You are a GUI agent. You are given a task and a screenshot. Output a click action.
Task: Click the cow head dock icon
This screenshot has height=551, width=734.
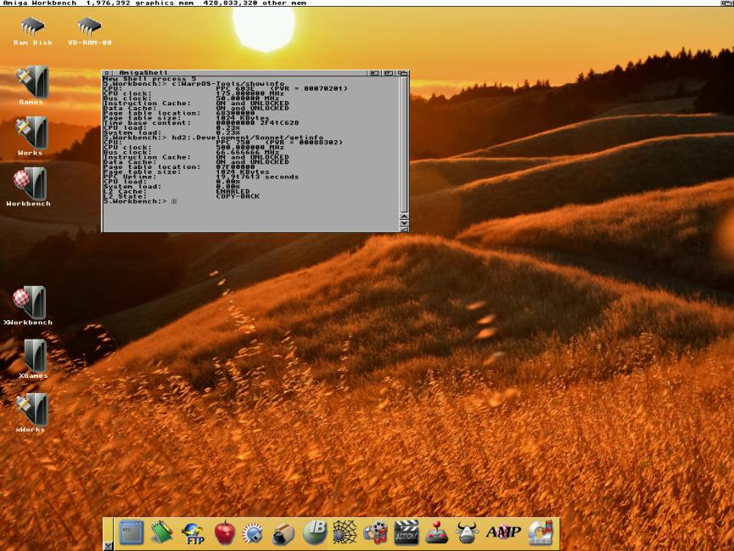[467, 532]
